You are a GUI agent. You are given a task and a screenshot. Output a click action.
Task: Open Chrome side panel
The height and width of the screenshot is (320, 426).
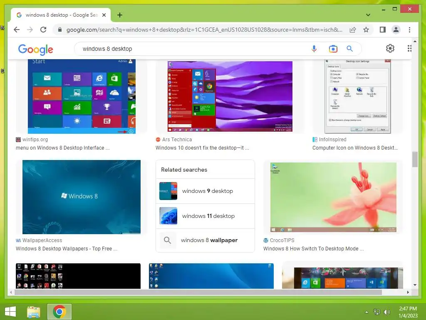383,30
